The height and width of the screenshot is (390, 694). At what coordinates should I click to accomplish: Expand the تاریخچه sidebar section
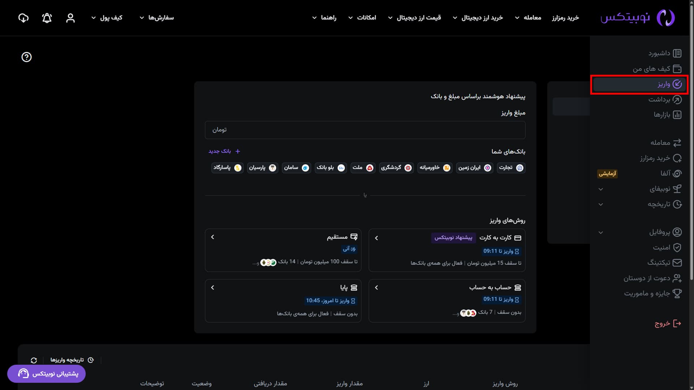pyautogui.click(x=601, y=204)
